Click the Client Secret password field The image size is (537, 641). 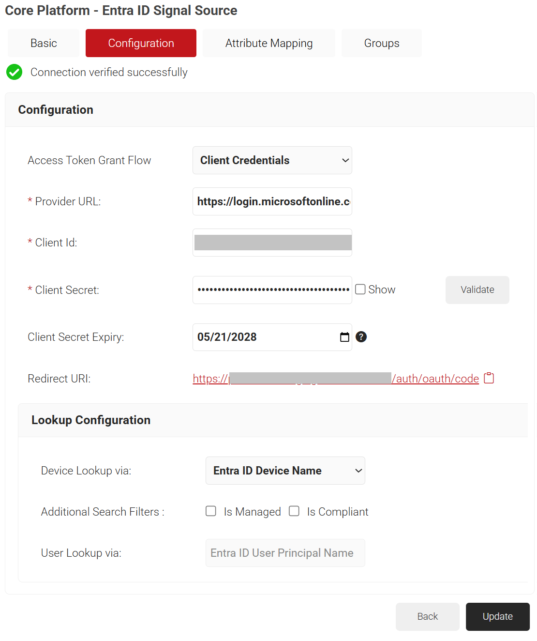272,290
